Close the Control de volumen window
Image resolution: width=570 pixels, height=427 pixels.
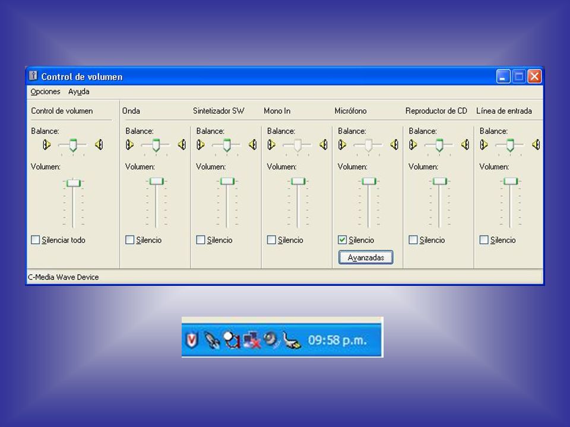click(x=534, y=77)
